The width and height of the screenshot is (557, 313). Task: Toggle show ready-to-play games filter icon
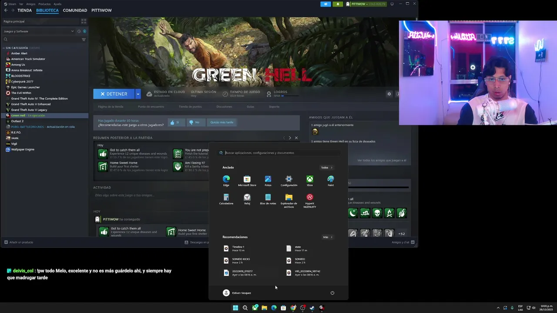click(x=84, y=31)
